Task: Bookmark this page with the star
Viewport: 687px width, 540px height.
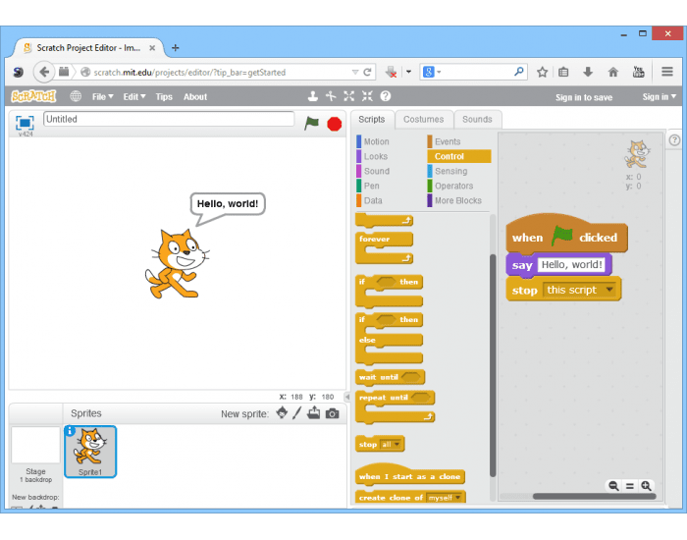Action: (542, 72)
